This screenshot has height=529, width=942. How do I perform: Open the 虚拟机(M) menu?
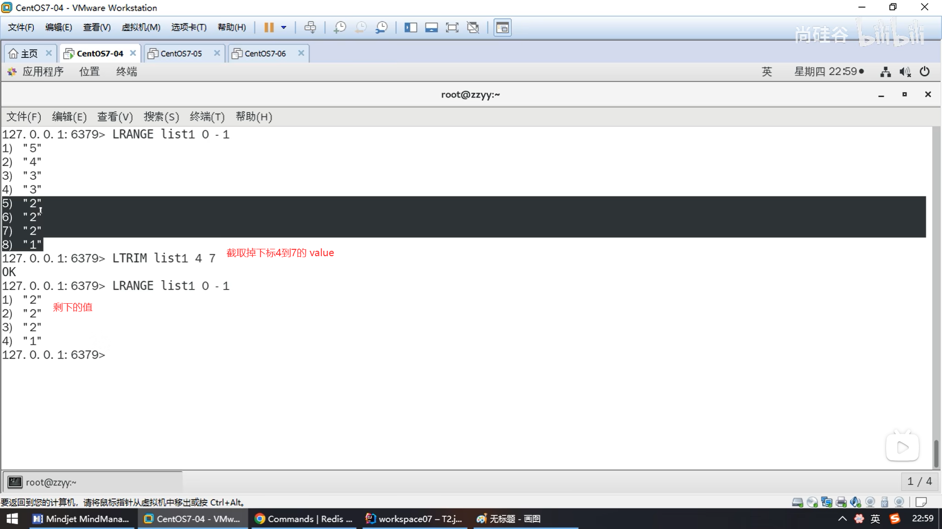coord(141,27)
